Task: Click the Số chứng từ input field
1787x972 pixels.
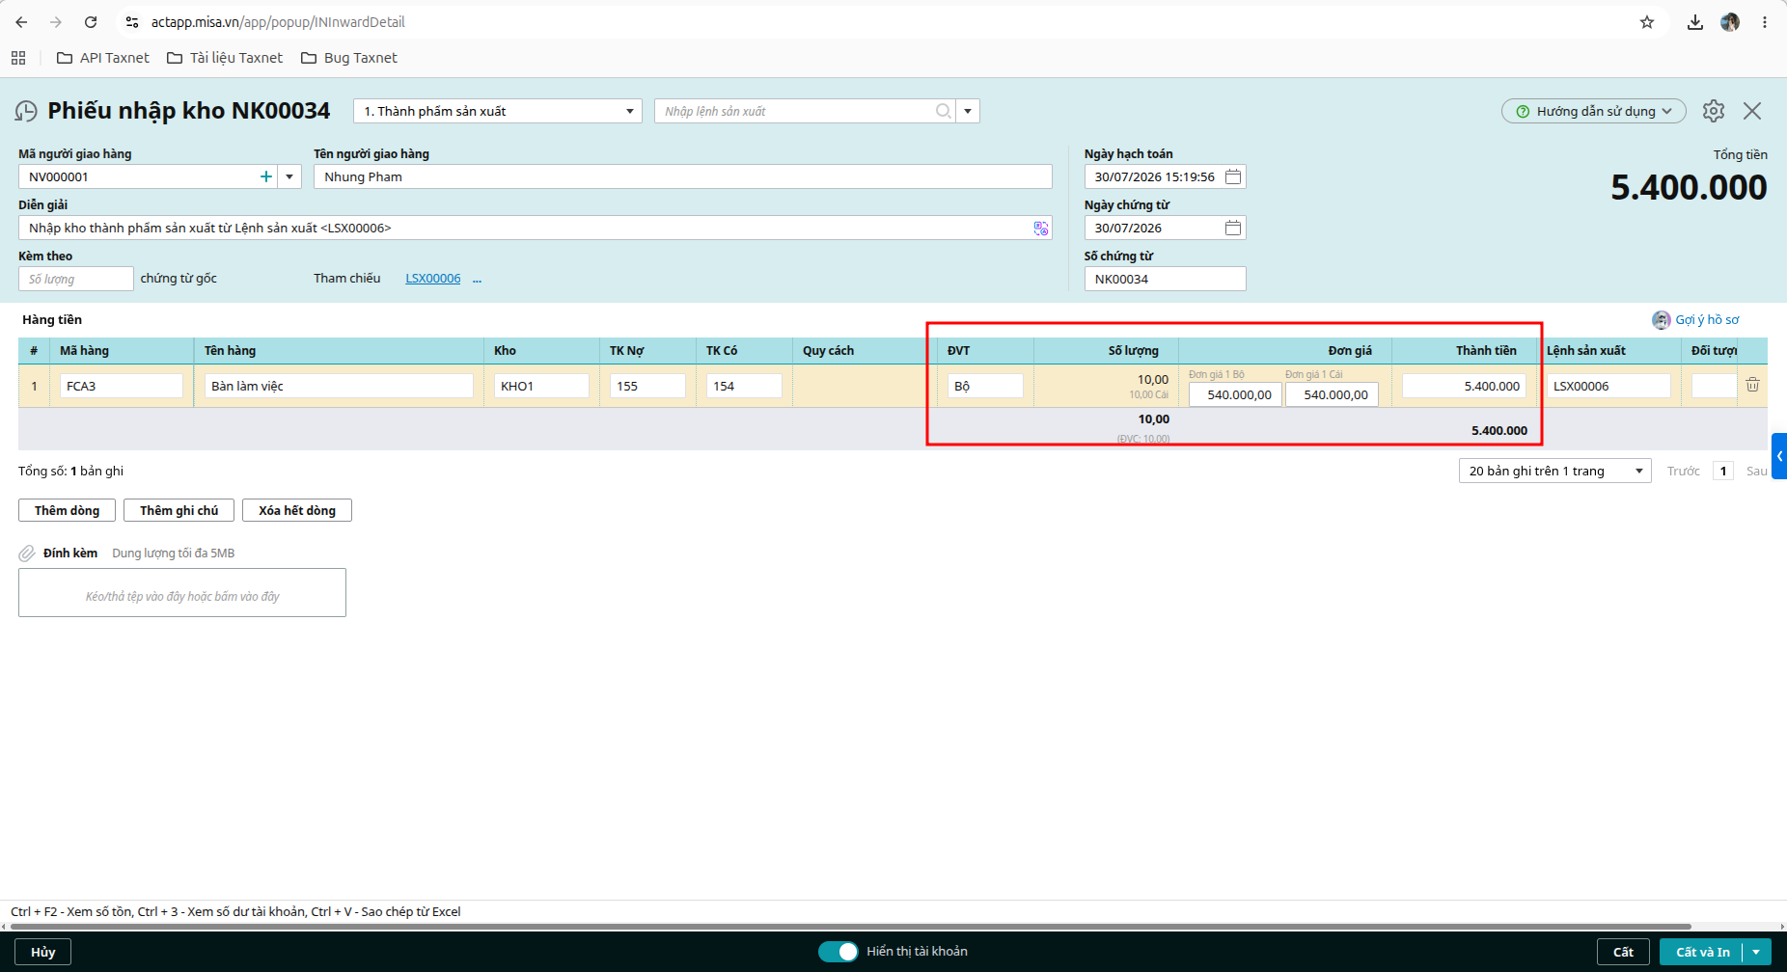Action: 1165,279
